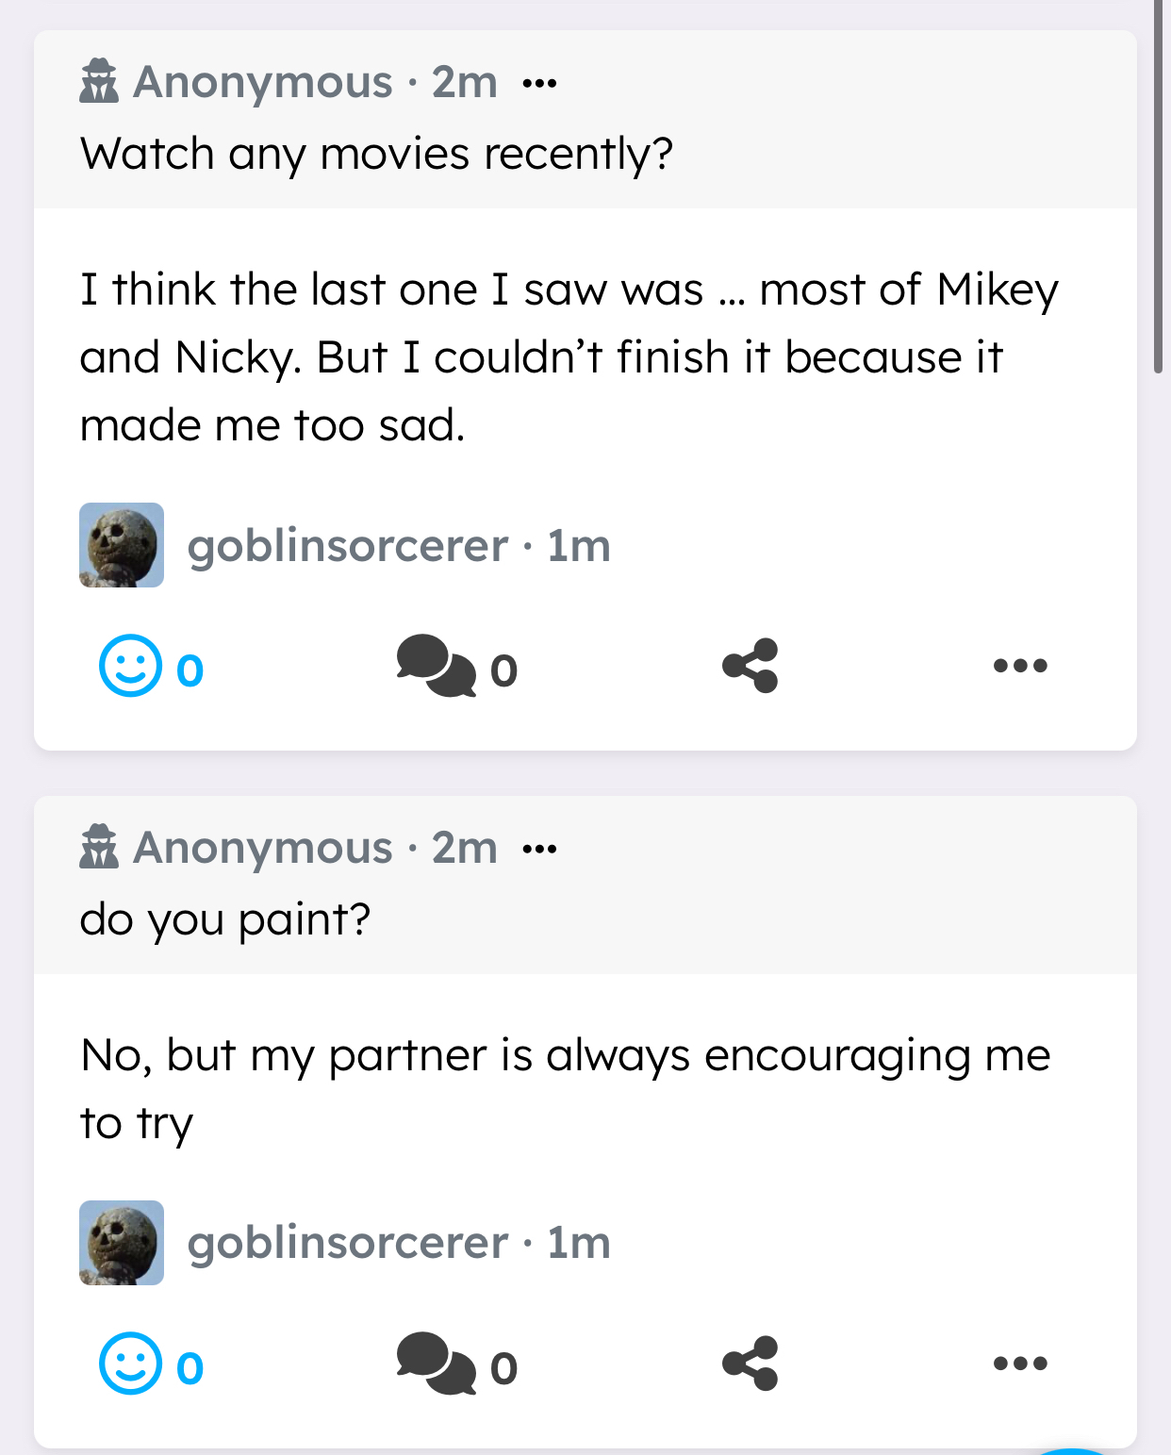Click goblinsorcerer avatar on painting answer
1171x1455 pixels.
click(122, 1243)
